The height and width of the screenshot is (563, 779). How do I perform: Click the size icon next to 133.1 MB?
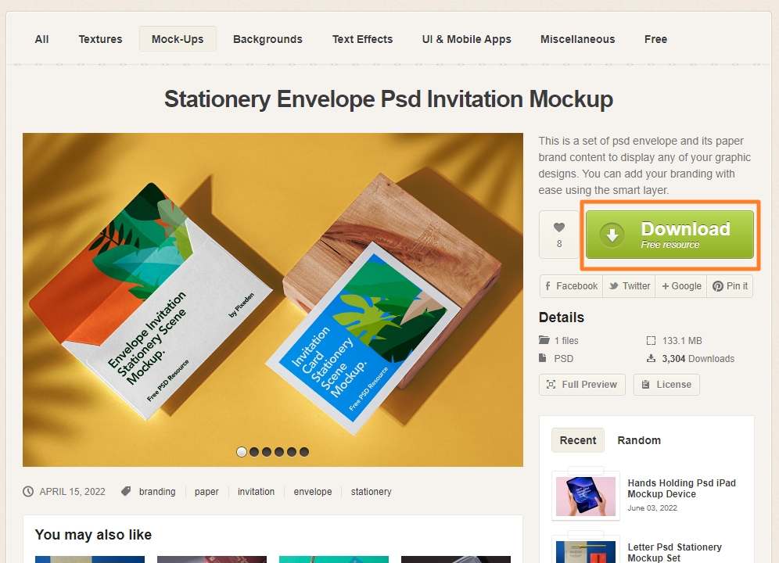(651, 340)
